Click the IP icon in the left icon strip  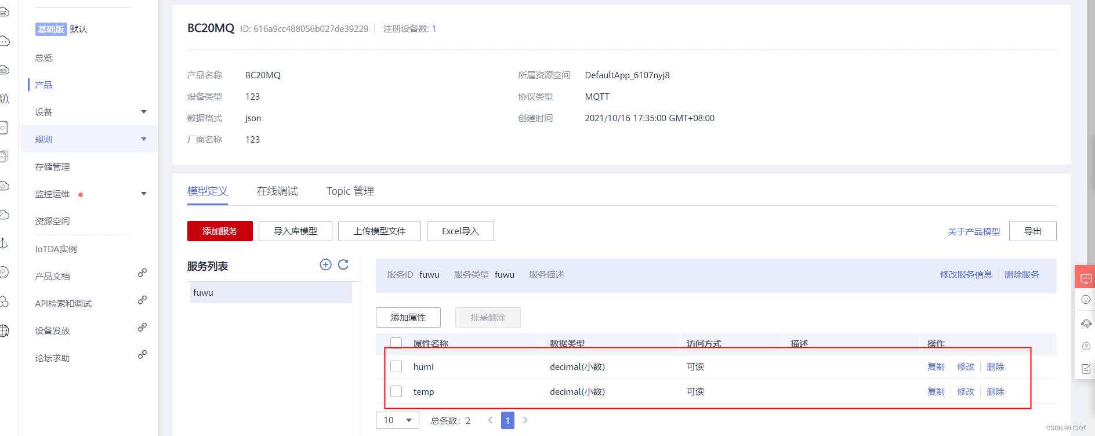(x=4, y=271)
